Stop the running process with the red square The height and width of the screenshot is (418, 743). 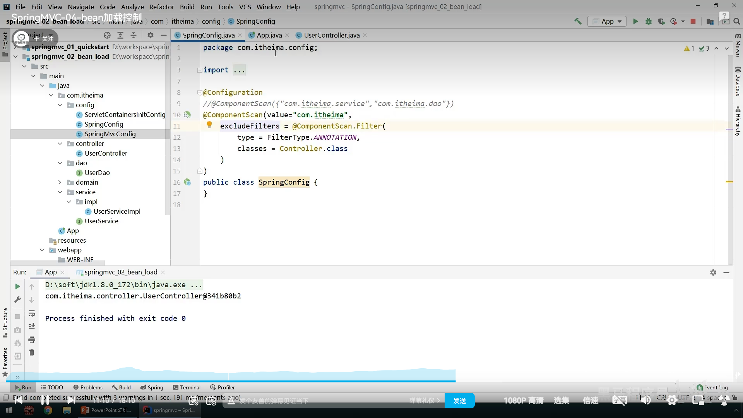[x=693, y=22]
